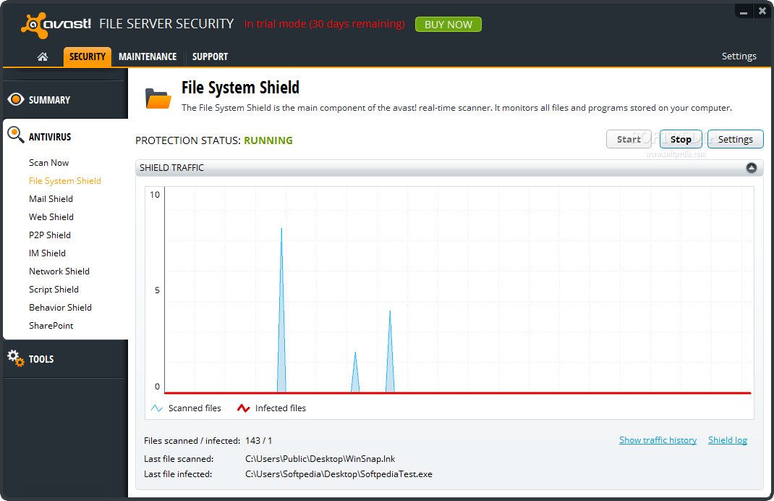Click the 143 / 1 files count
Screen dimensions: 774x501
pyautogui.click(x=258, y=441)
